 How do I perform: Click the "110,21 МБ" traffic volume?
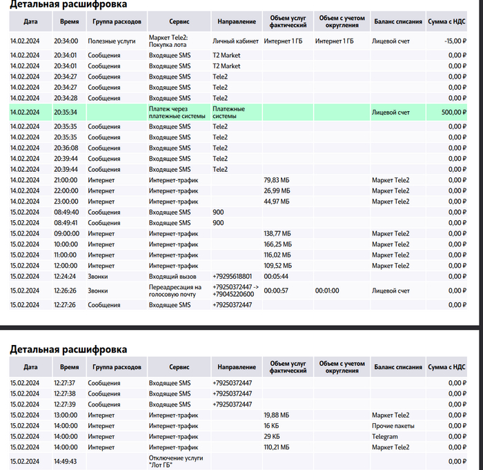(277, 447)
